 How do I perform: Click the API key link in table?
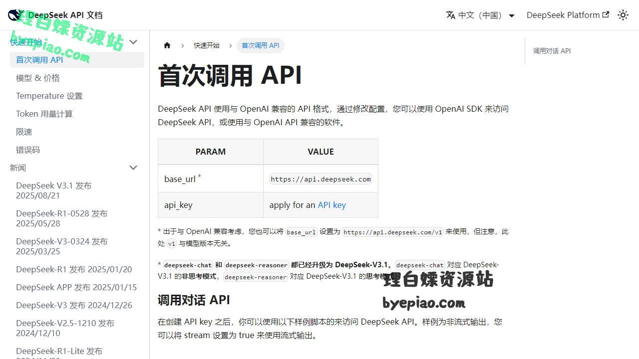coord(331,205)
